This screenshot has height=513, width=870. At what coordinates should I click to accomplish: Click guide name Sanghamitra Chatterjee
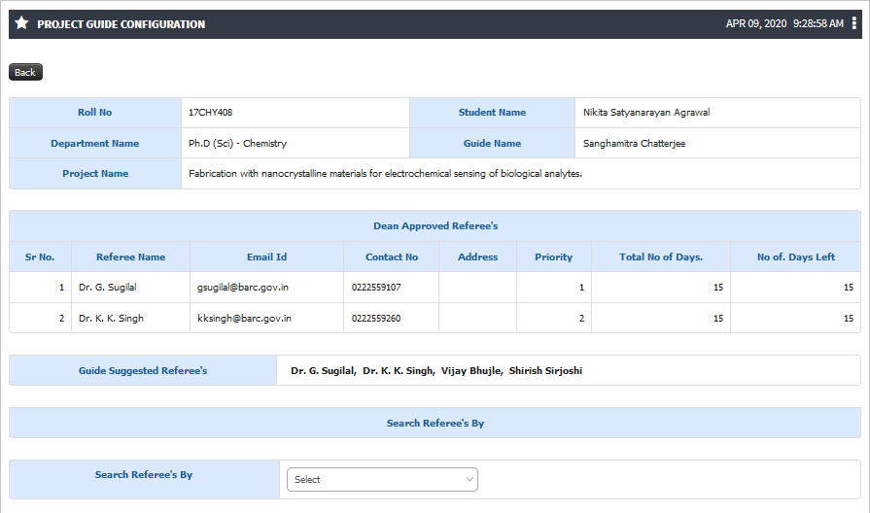[634, 143]
